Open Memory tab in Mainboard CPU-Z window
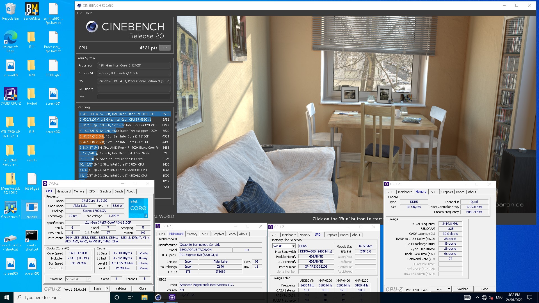 tap(192, 234)
